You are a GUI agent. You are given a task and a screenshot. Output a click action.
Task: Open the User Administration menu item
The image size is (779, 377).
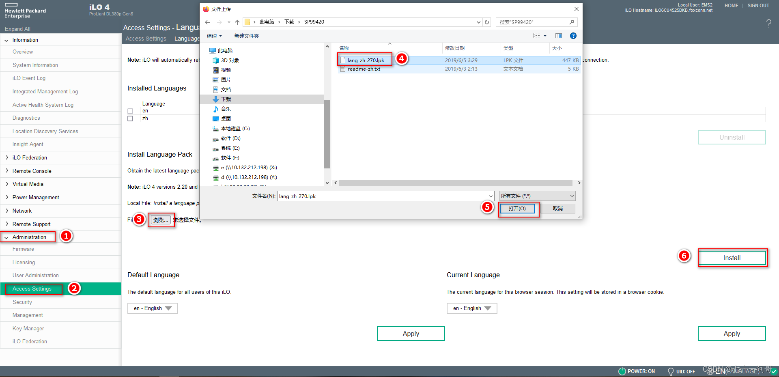(x=36, y=276)
